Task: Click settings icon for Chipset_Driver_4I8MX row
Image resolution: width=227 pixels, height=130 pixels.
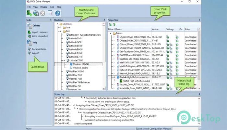Action: pos(168,37)
